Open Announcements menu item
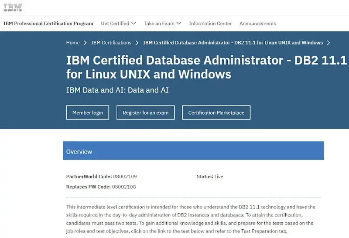349x238 pixels. click(x=258, y=24)
